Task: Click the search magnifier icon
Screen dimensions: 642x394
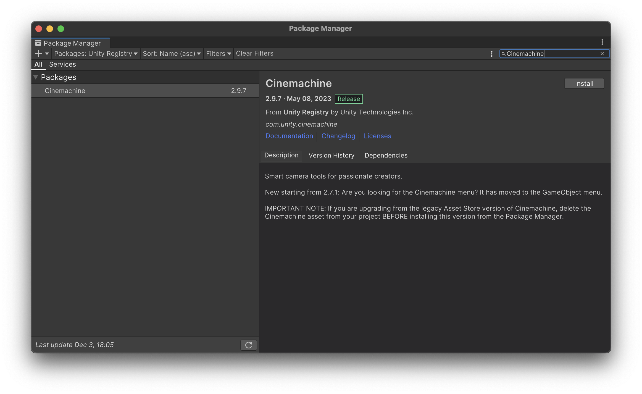Action: click(x=503, y=54)
